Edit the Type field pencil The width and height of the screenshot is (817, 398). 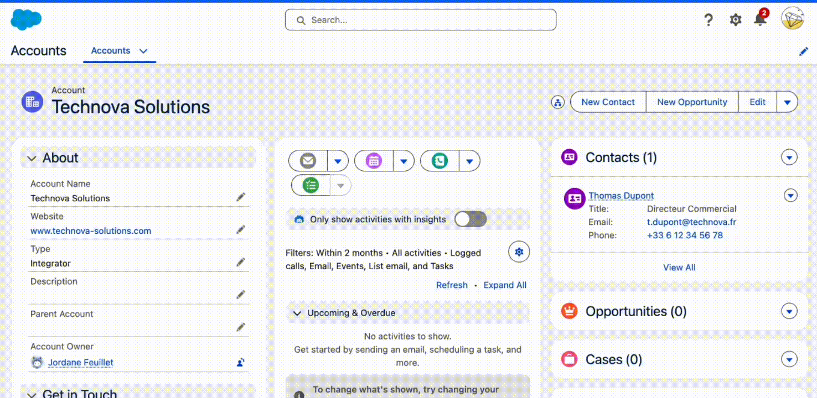(241, 262)
